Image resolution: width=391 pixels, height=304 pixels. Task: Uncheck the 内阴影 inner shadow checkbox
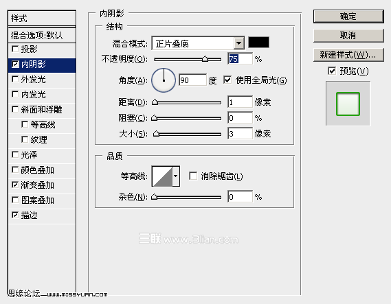tap(15, 65)
